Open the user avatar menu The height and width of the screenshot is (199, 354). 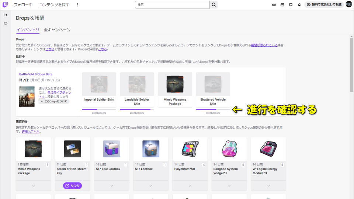(x=349, y=4)
